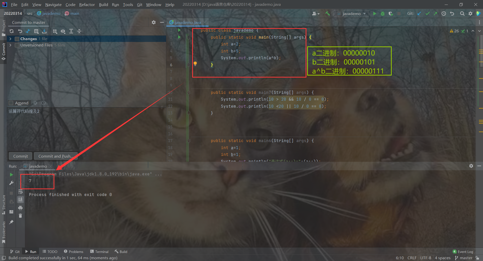Viewport: 483px width, 261px height.
Task: Open the javademo run configuration dropdown
Action: point(351,14)
